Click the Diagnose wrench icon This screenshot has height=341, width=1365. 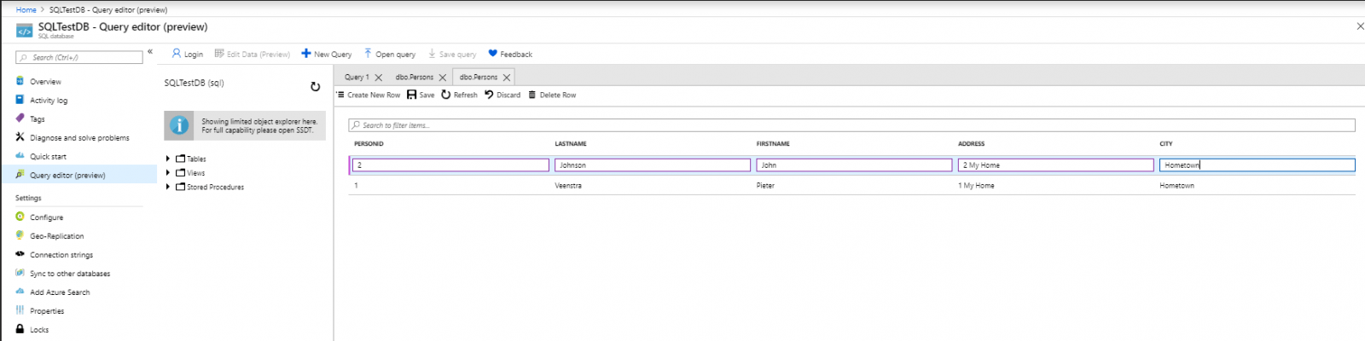20,137
